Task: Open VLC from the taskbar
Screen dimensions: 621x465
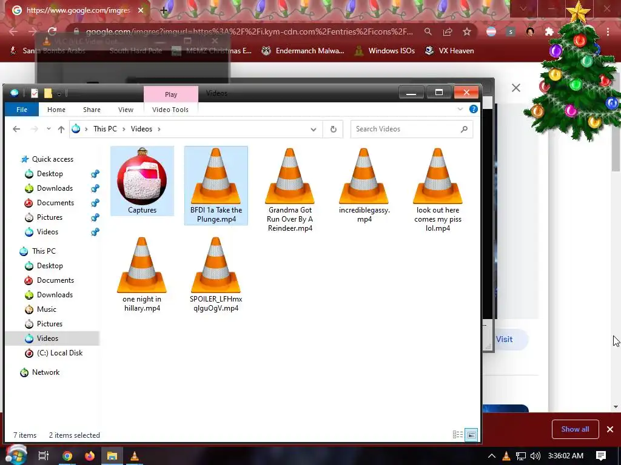Action: (135, 456)
